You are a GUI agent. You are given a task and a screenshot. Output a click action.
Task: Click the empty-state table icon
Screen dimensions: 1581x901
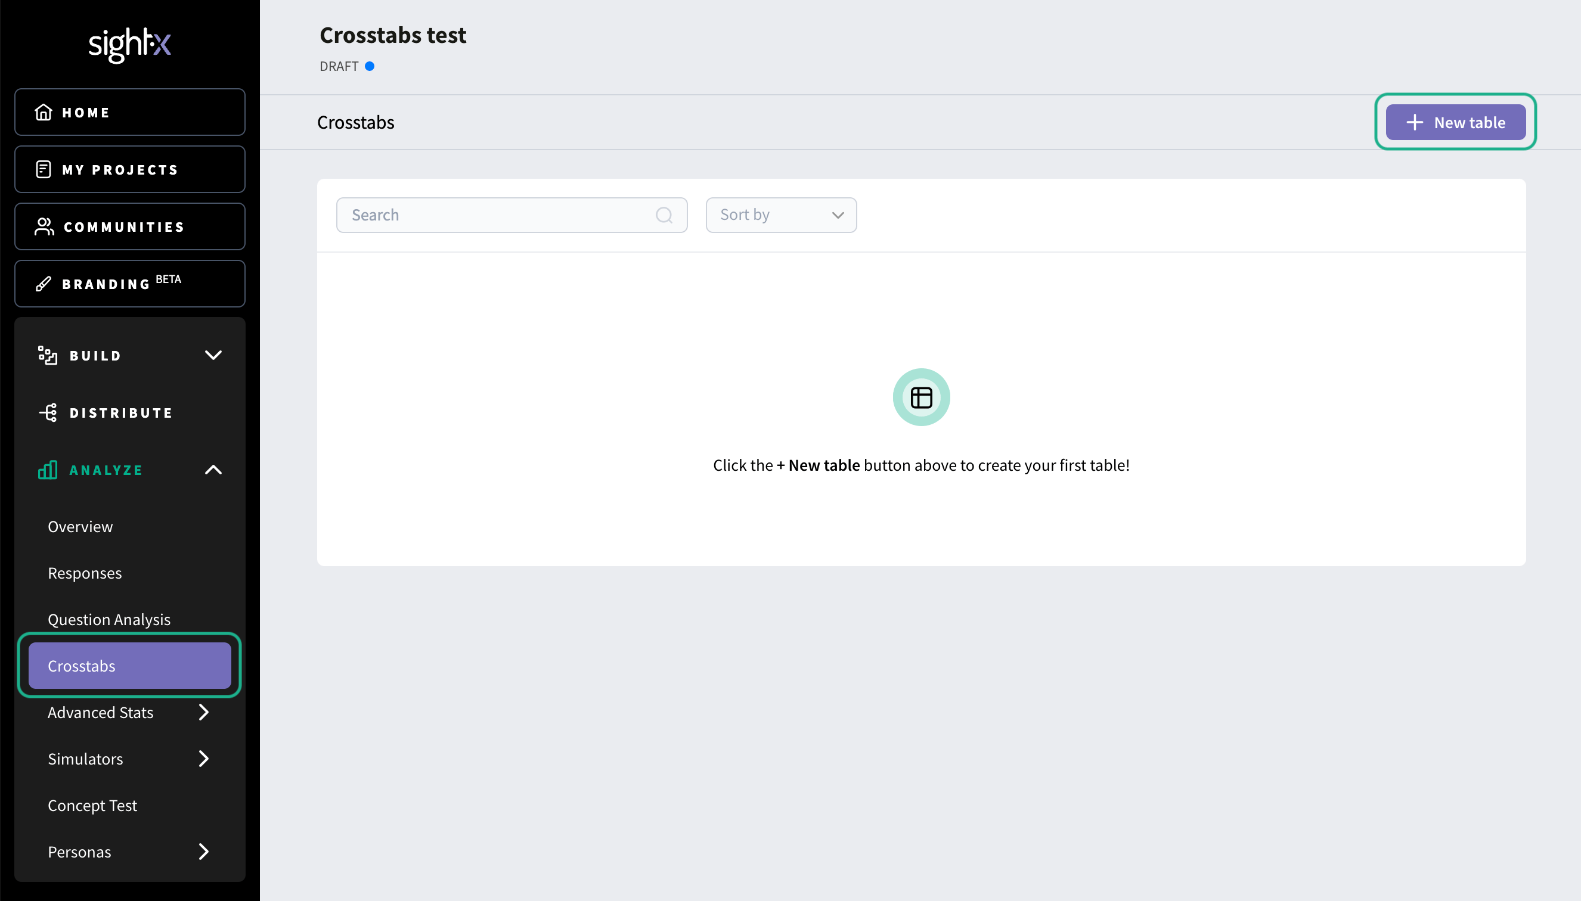(921, 397)
